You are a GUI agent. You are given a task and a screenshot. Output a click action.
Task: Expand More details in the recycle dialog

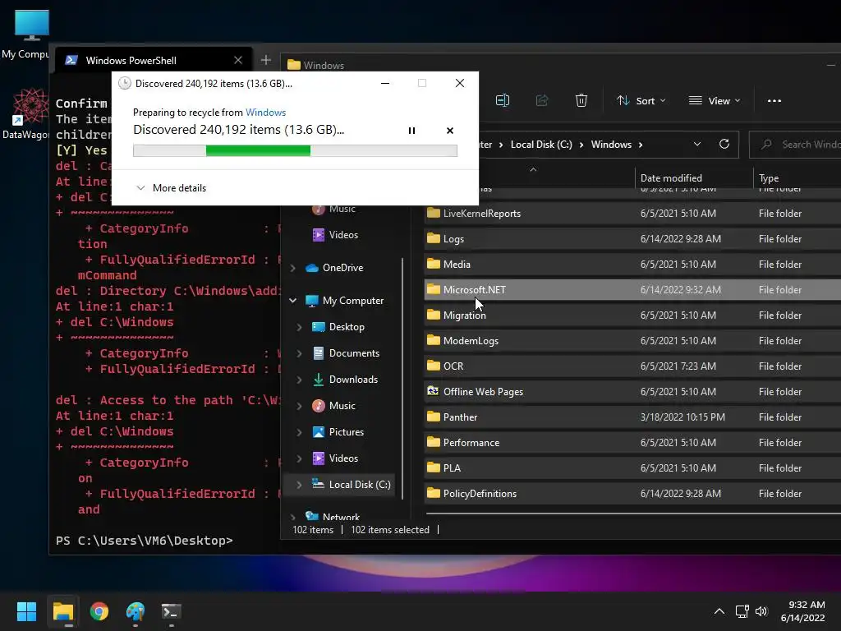[x=171, y=188]
